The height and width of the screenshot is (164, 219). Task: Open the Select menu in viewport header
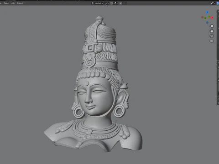click(x=6, y=3)
